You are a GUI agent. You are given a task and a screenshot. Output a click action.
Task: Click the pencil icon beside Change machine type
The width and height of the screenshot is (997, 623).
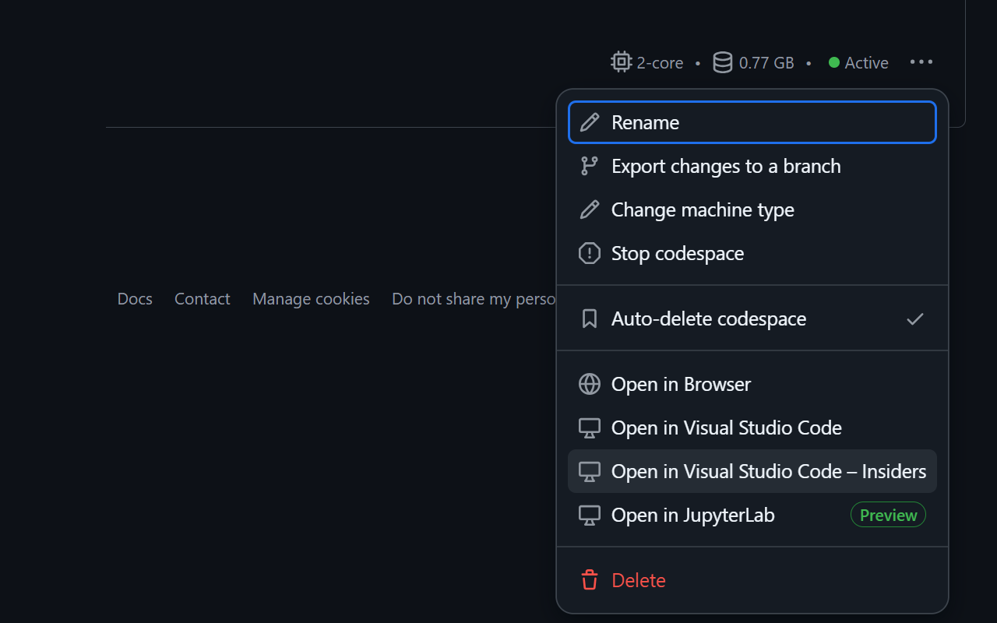tap(590, 209)
